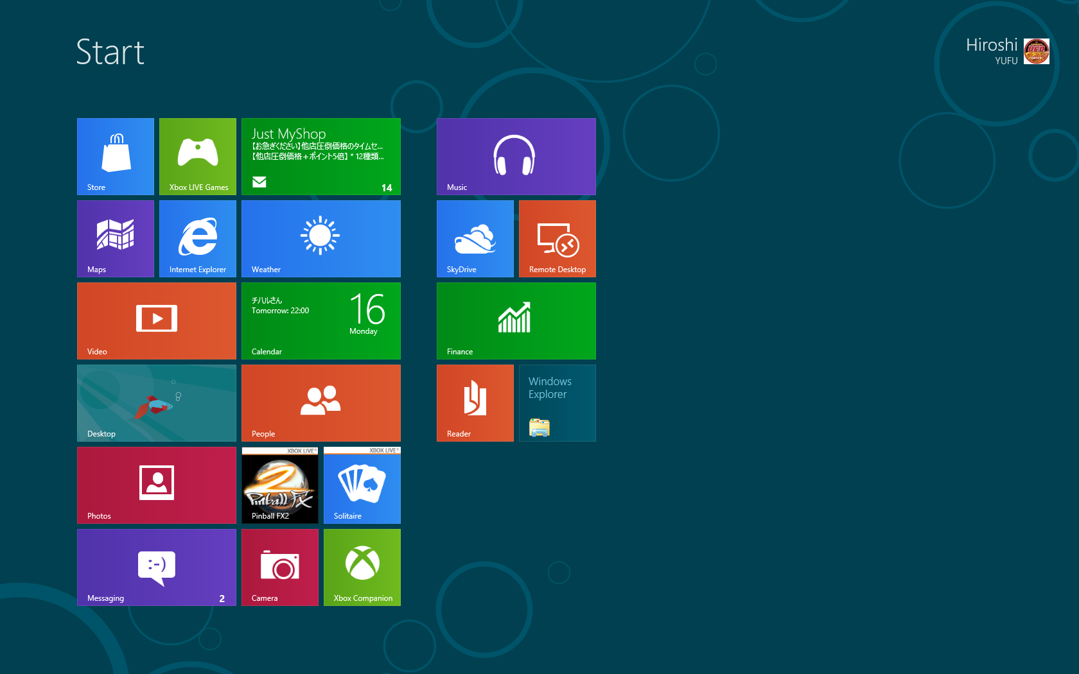This screenshot has height=674, width=1079.
Task: Click the user profile picture
Action: click(1037, 51)
